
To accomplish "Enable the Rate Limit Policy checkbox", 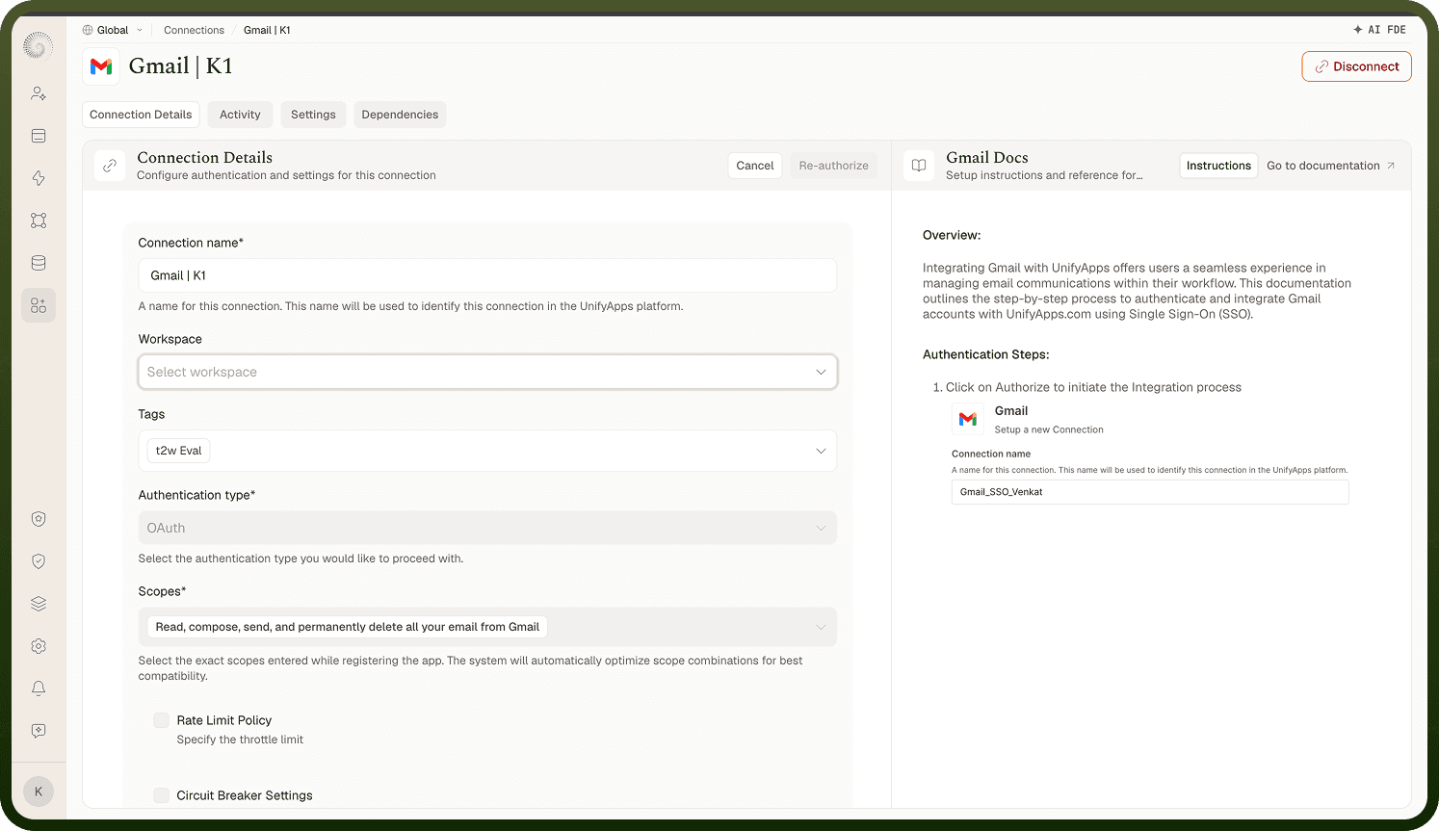I will click(x=162, y=720).
